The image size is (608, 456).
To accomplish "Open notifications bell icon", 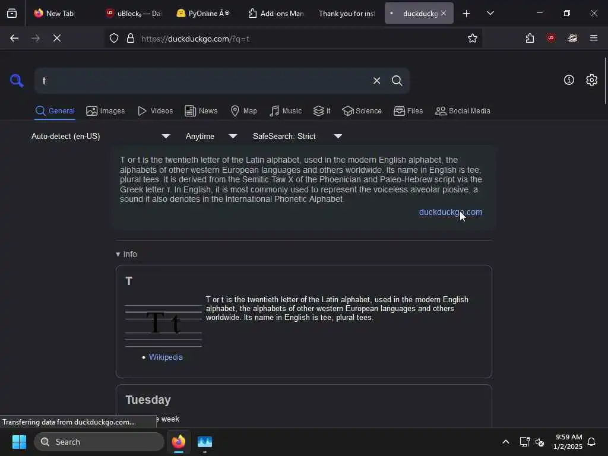I will click(591, 442).
